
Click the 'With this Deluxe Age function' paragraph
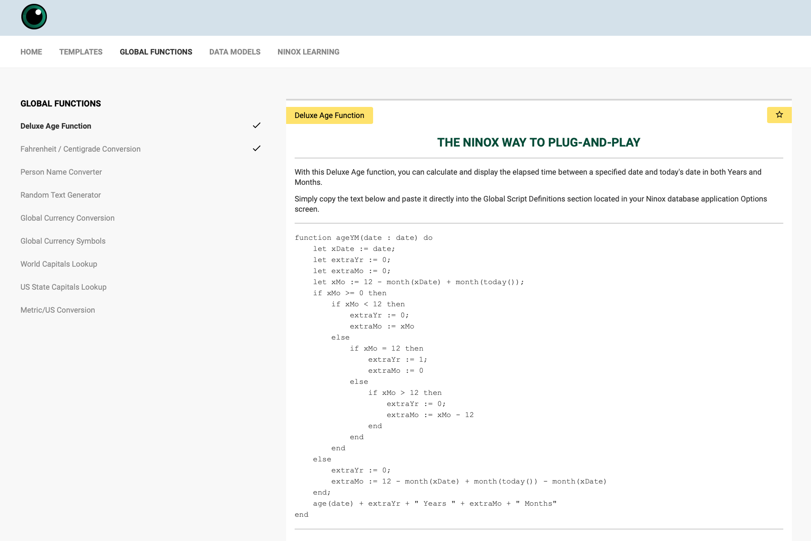[x=528, y=177]
